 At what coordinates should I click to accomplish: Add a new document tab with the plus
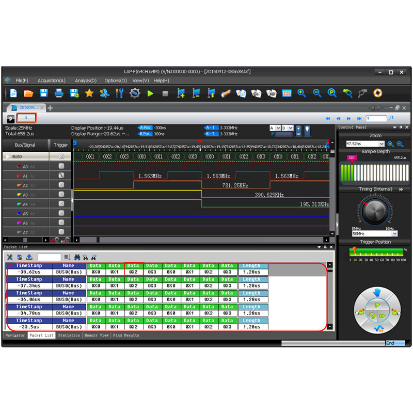coord(50,108)
